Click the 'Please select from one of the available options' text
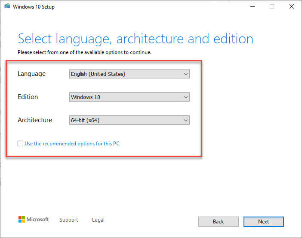302x238 pixels. [85, 52]
